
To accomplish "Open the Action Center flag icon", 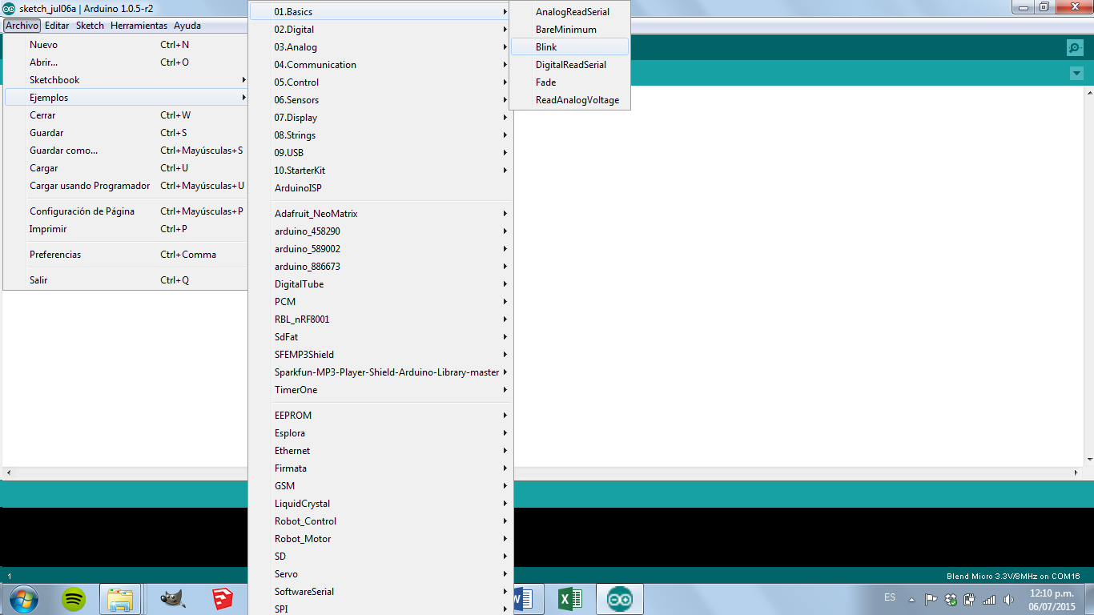I will click(931, 599).
